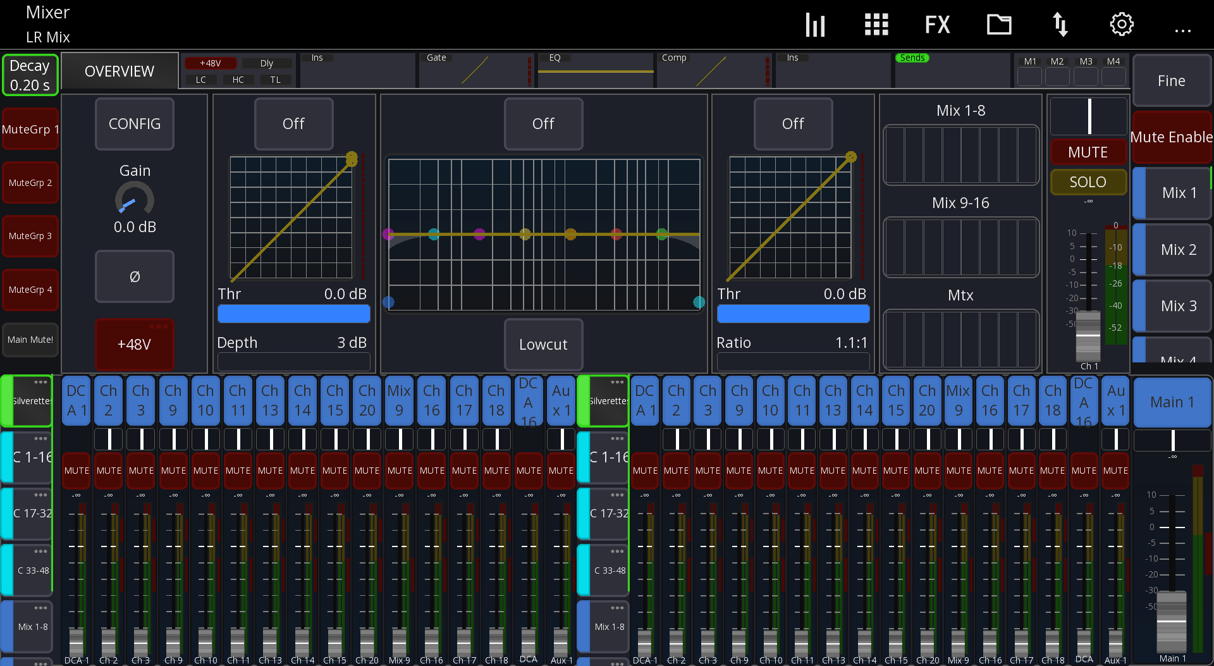Mute the selected Ch 1 strip
This screenshot has width=1214, height=666.
click(1088, 152)
